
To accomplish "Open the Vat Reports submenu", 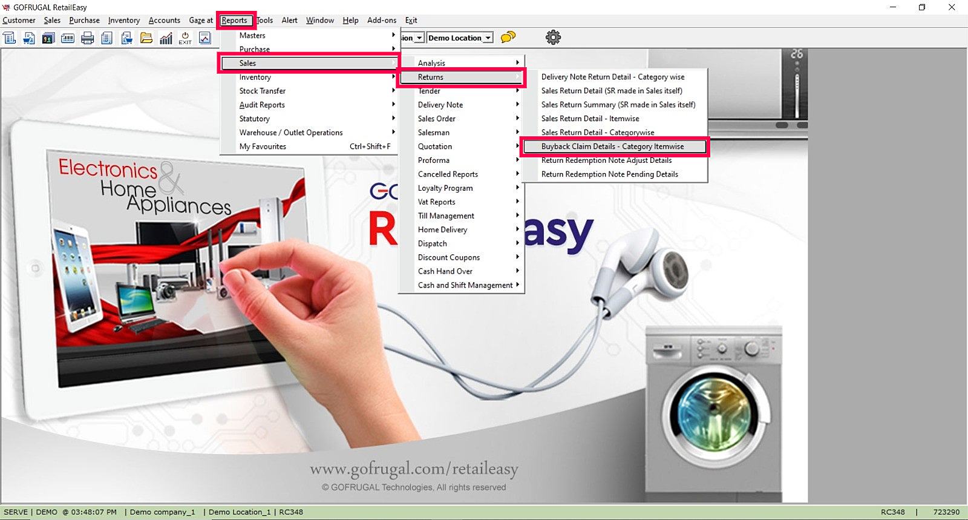I will (x=462, y=202).
